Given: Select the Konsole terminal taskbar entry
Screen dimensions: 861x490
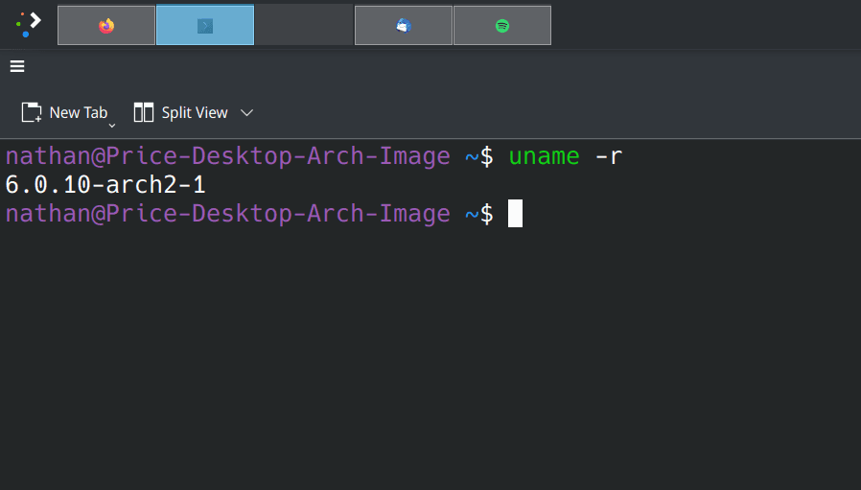Looking at the screenshot, I should pyautogui.click(x=205, y=25).
